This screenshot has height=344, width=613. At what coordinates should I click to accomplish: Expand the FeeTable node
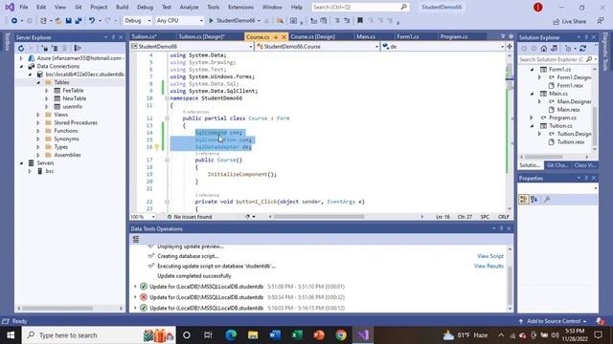point(47,91)
